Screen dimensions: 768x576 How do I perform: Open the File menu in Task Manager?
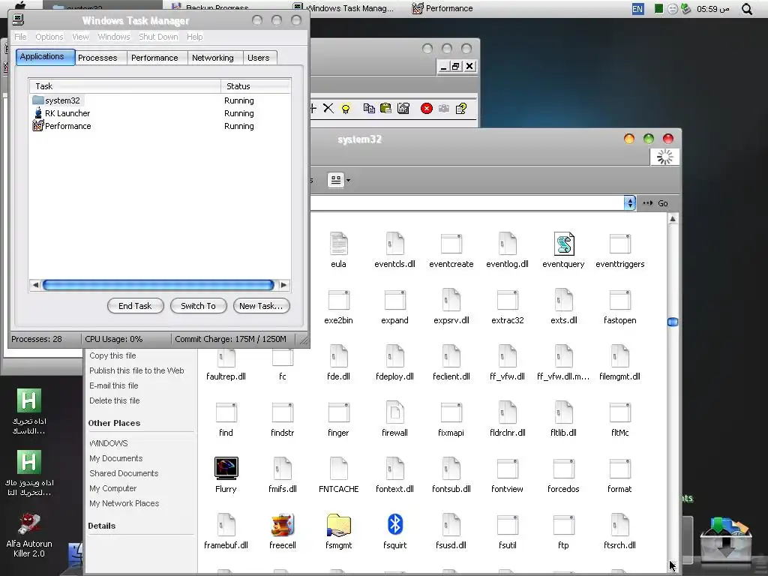(x=20, y=37)
